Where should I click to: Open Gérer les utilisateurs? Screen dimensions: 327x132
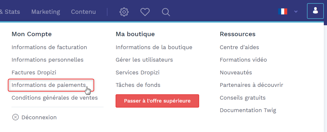pos(144,60)
